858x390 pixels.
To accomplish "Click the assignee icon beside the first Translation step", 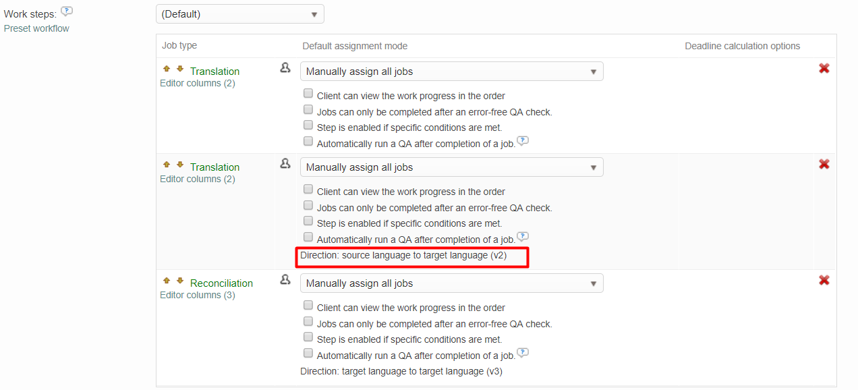I will point(285,67).
